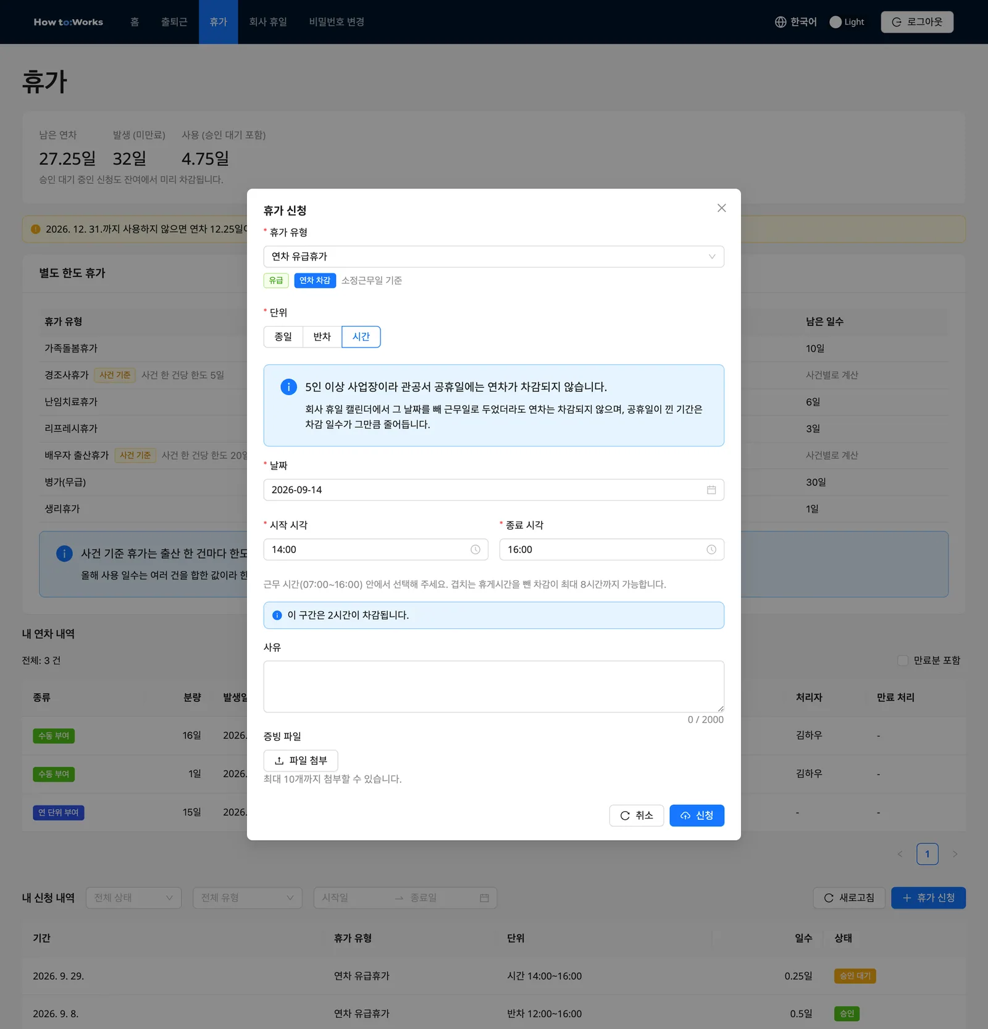Click into the 사유 text area

[494, 686]
